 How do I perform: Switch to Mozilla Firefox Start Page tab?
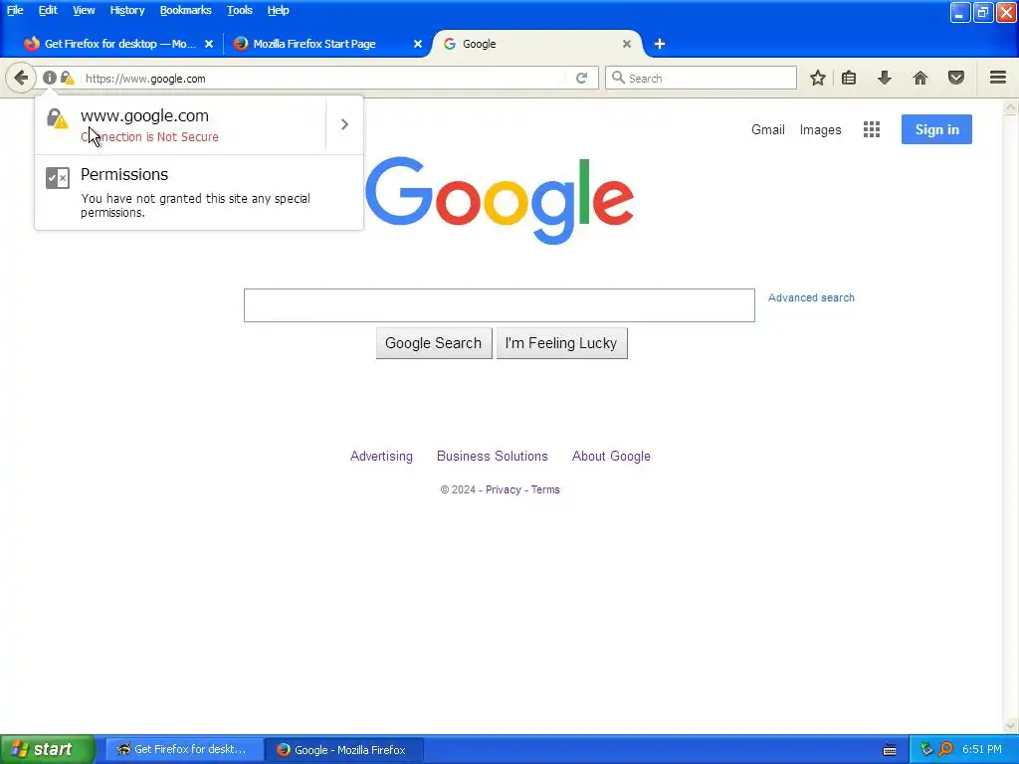[x=314, y=44]
